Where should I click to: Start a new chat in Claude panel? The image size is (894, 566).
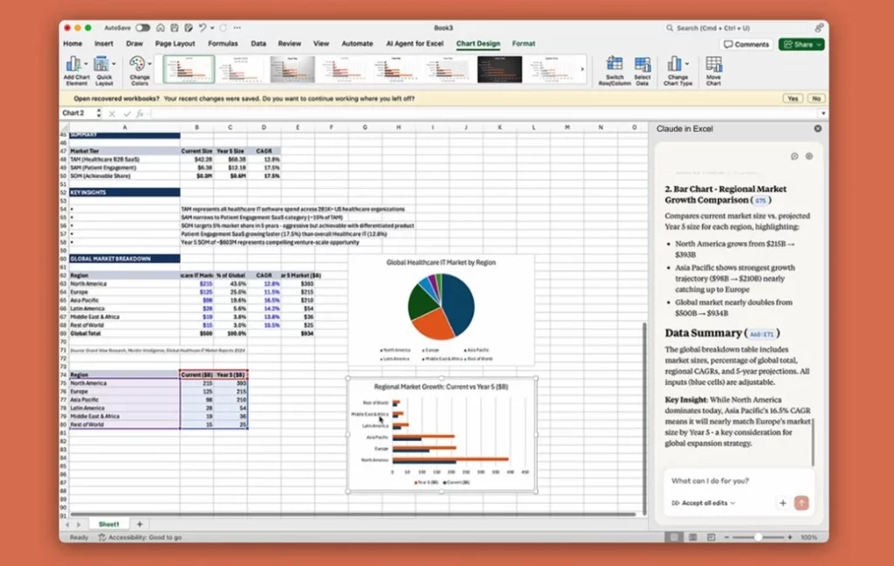point(794,156)
